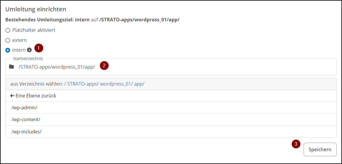This screenshot has width=342, height=164.
Task: Click the red step marker number 3
Action: 296,144
